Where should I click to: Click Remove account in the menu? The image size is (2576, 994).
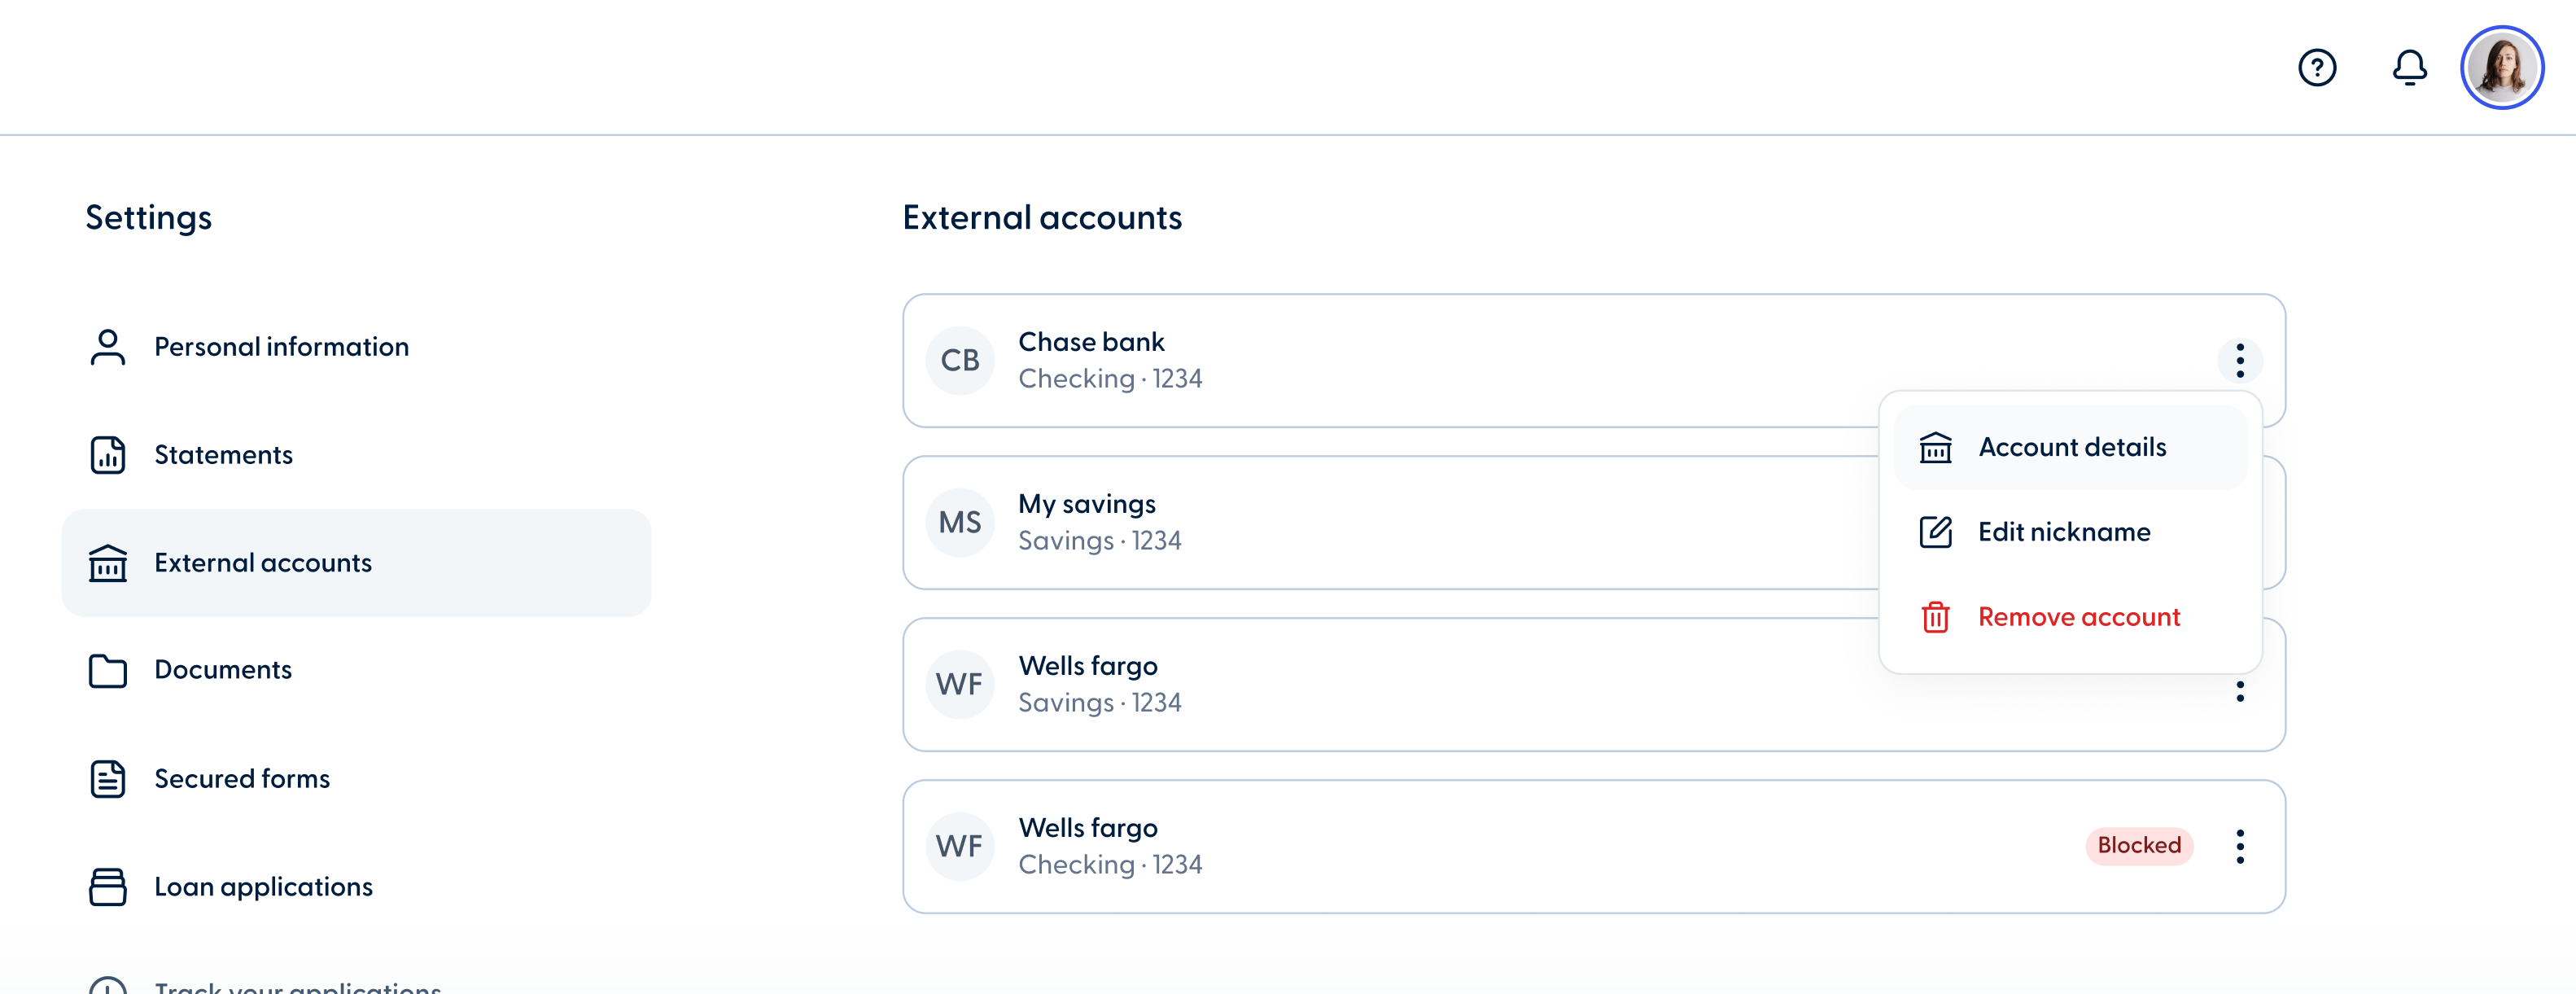pos(2079,617)
